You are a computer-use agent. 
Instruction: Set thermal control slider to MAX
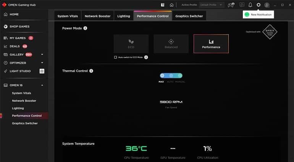pyautogui.click(x=162, y=76)
